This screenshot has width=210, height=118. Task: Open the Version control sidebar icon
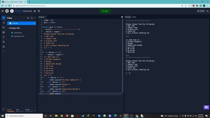(4, 23)
